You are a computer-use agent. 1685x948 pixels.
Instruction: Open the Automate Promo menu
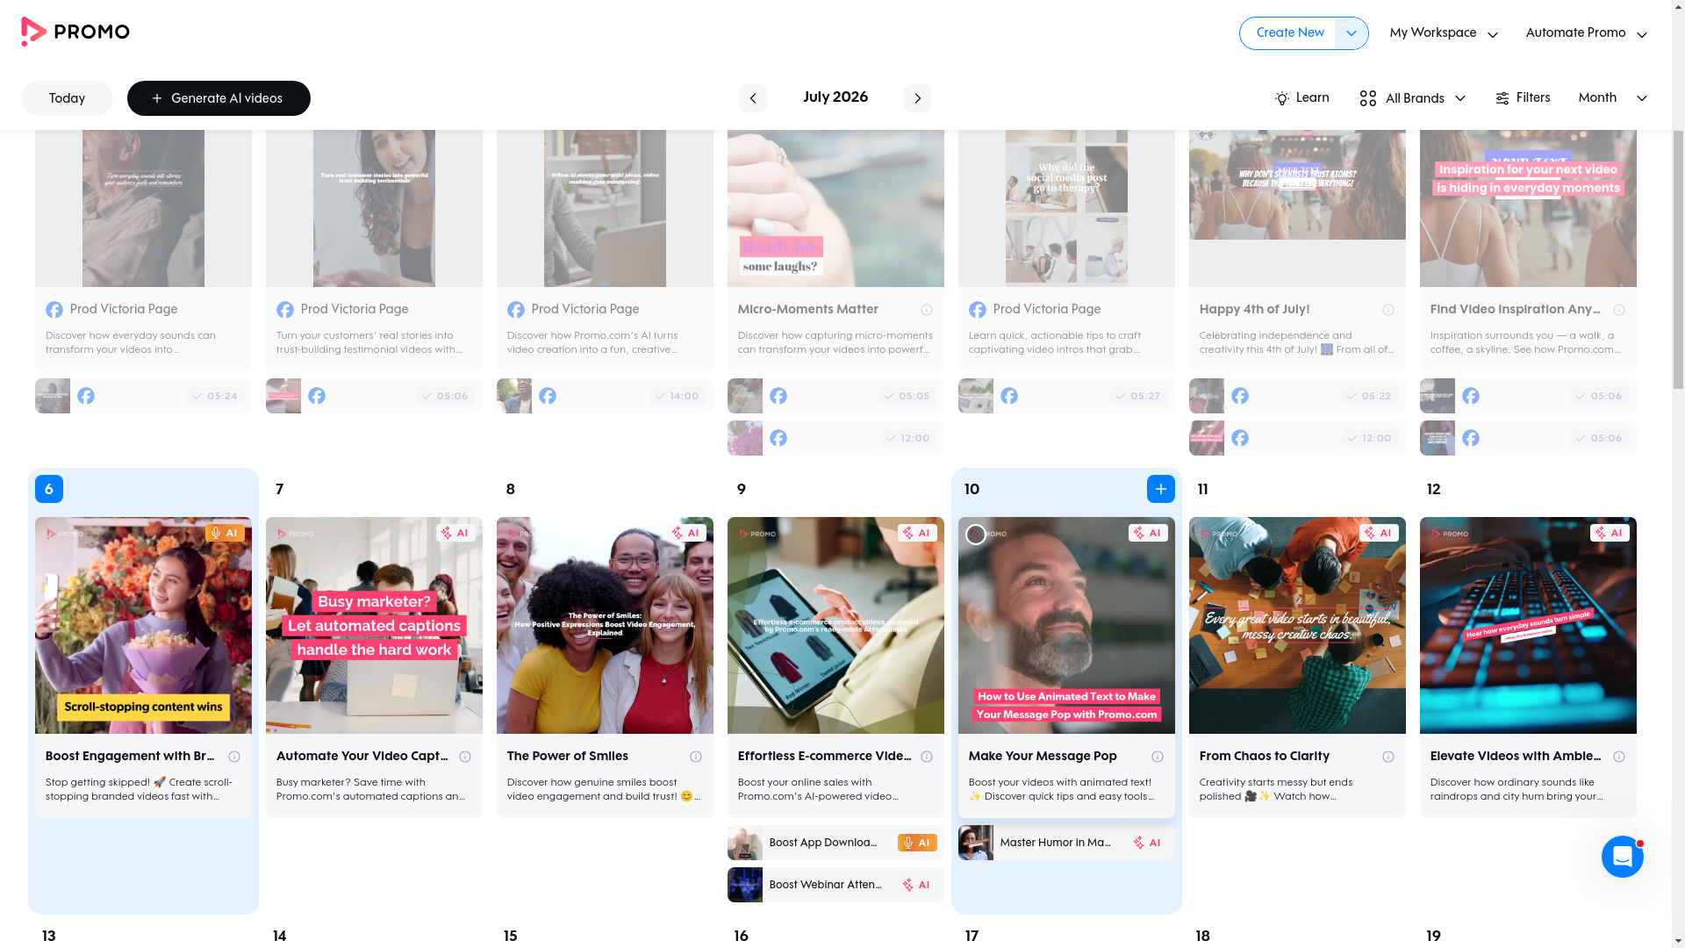[x=1586, y=33]
